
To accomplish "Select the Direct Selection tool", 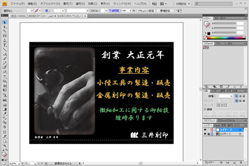I will (x=5, y=27).
